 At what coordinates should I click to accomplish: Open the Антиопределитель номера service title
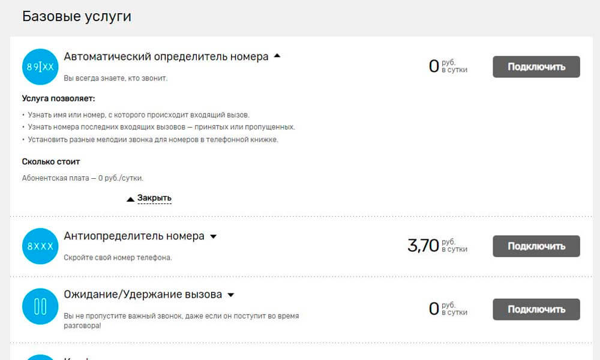pyautogui.click(x=134, y=236)
